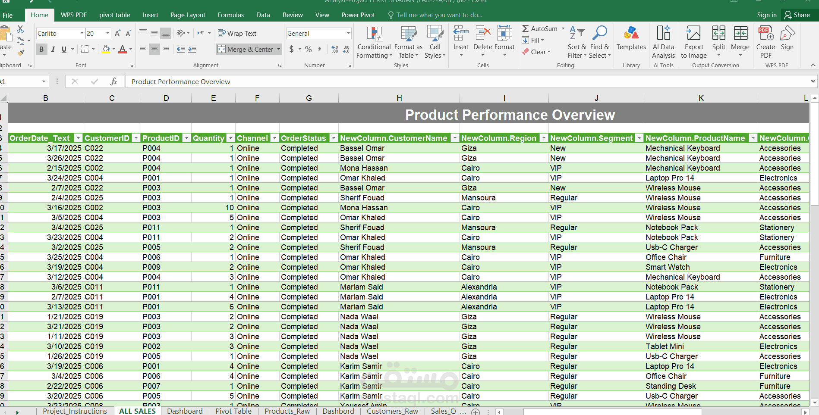Open the General number format dropdown
819x415 pixels.
click(348, 33)
